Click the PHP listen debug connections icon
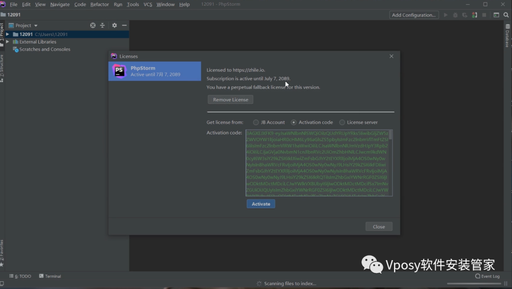Screen dimensions: 512x289 point(475,15)
